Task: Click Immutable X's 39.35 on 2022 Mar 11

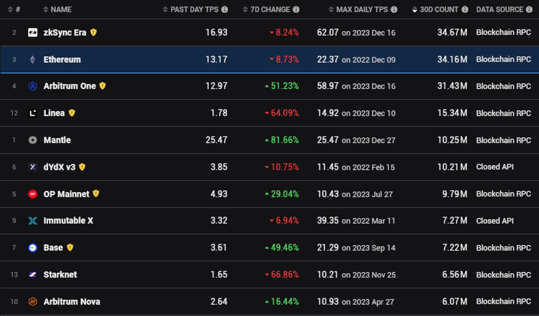Action: click(356, 221)
